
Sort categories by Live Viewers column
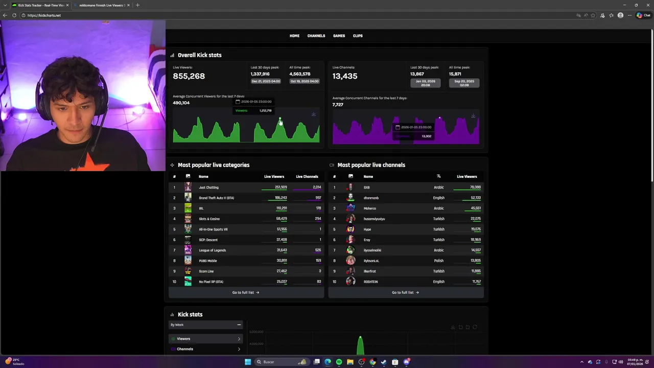[x=274, y=177]
